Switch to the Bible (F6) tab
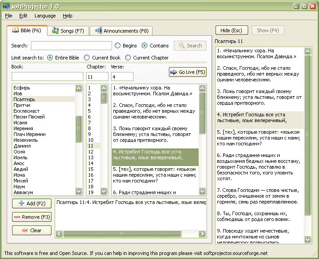Screen dimensions: 319x259 click(27, 30)
